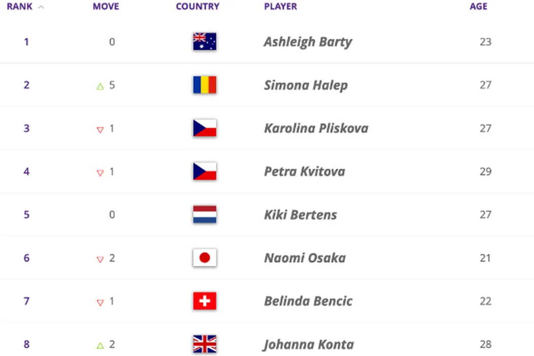Open Ashleigh Barty's player profile
534x356 pixels.
[308, 42]
